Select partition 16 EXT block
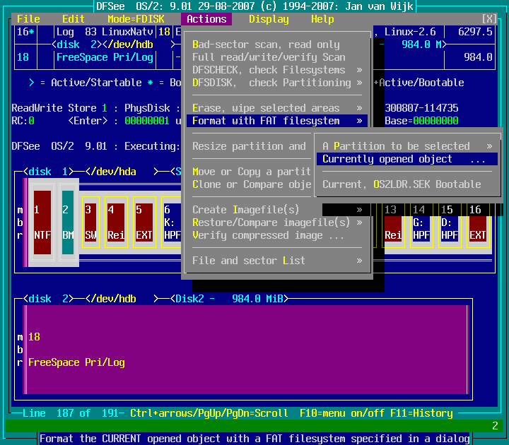509x445 pixels. pos(477,222)
